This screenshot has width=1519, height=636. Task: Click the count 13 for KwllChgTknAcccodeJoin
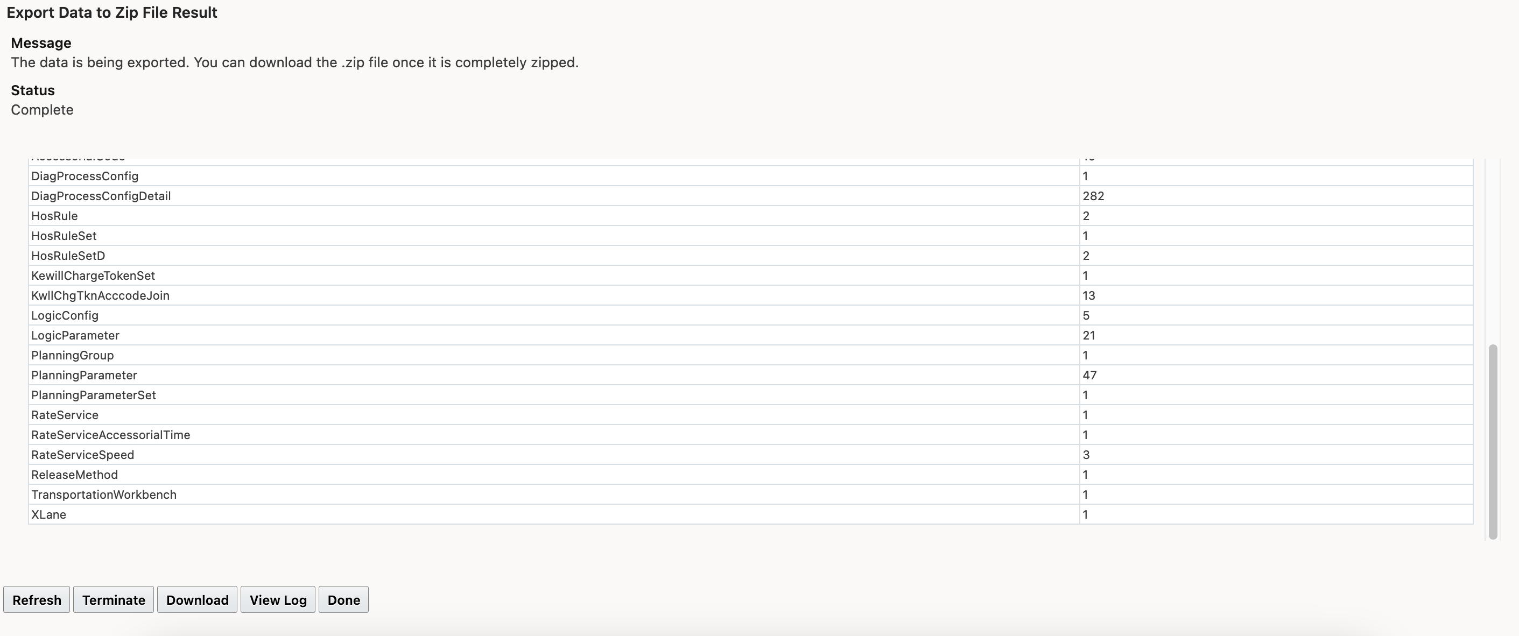click(x=1088, y=295)
